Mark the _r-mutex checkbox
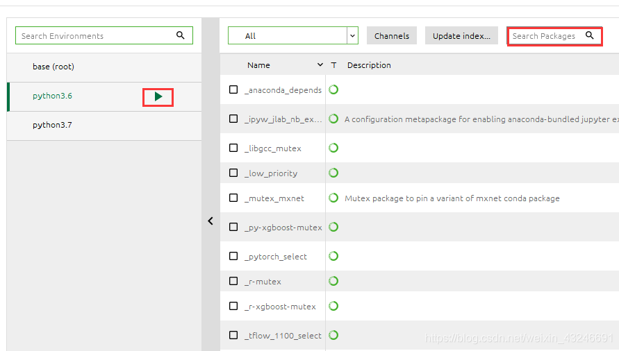The height and width of the screenshot is (351, 619). point(233,281)
